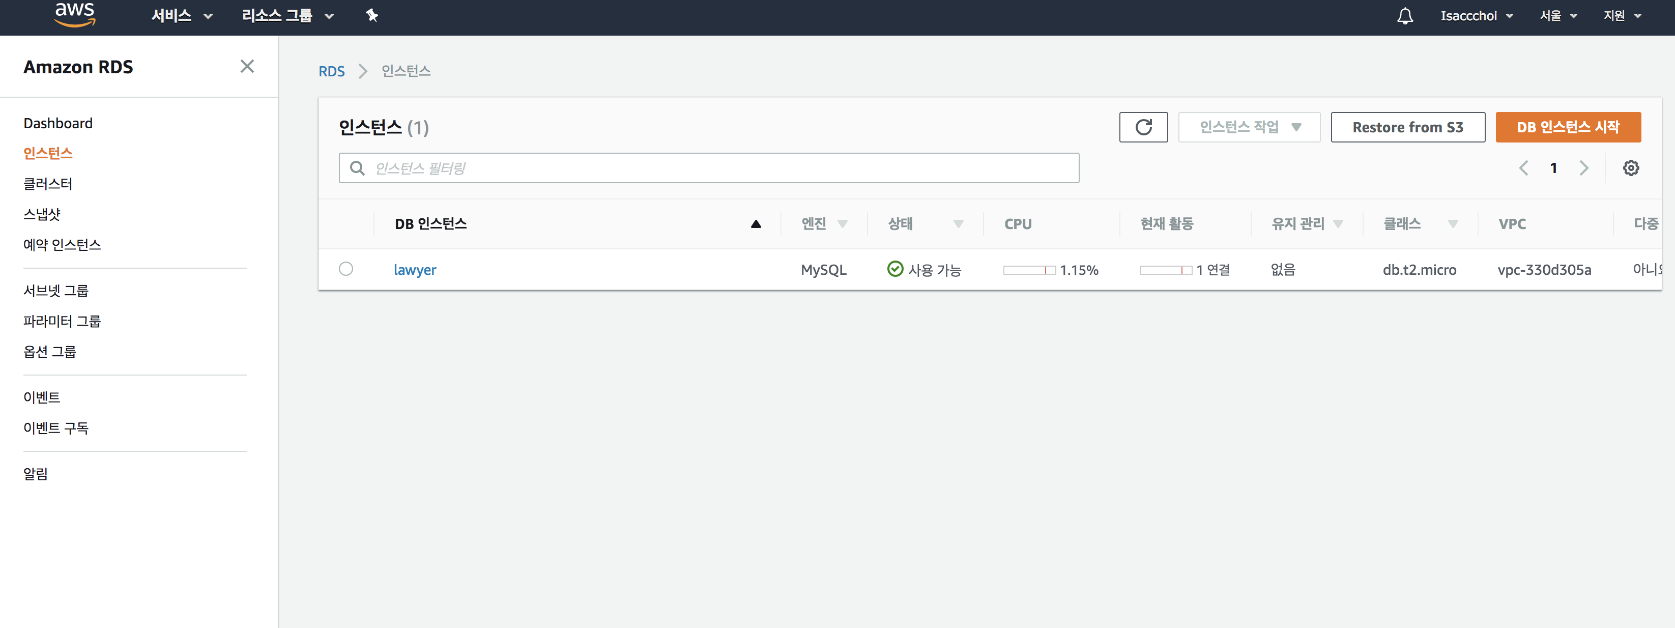Screen dimensions: 1675x628
Task: Expand the Isacchoi account menu
Action: pos(1477,16)
